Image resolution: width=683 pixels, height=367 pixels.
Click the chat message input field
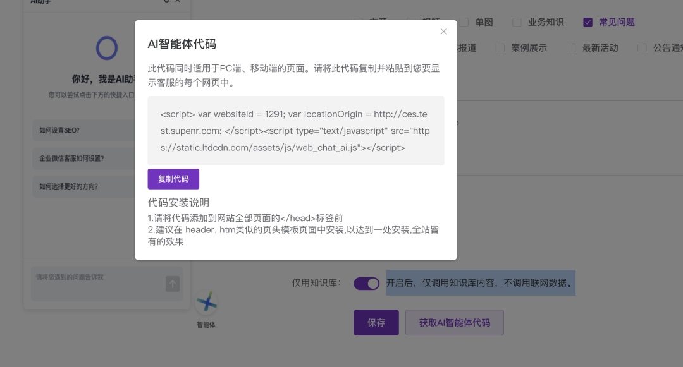[95, 282]
